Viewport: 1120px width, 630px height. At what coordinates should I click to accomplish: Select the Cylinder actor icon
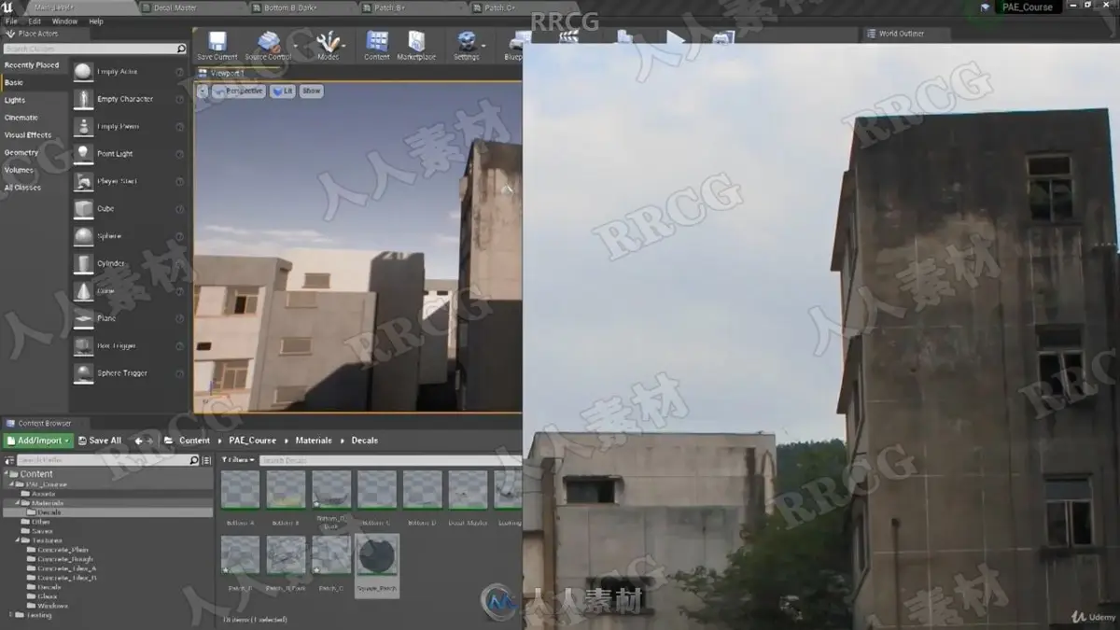click(x=83, y=263)
